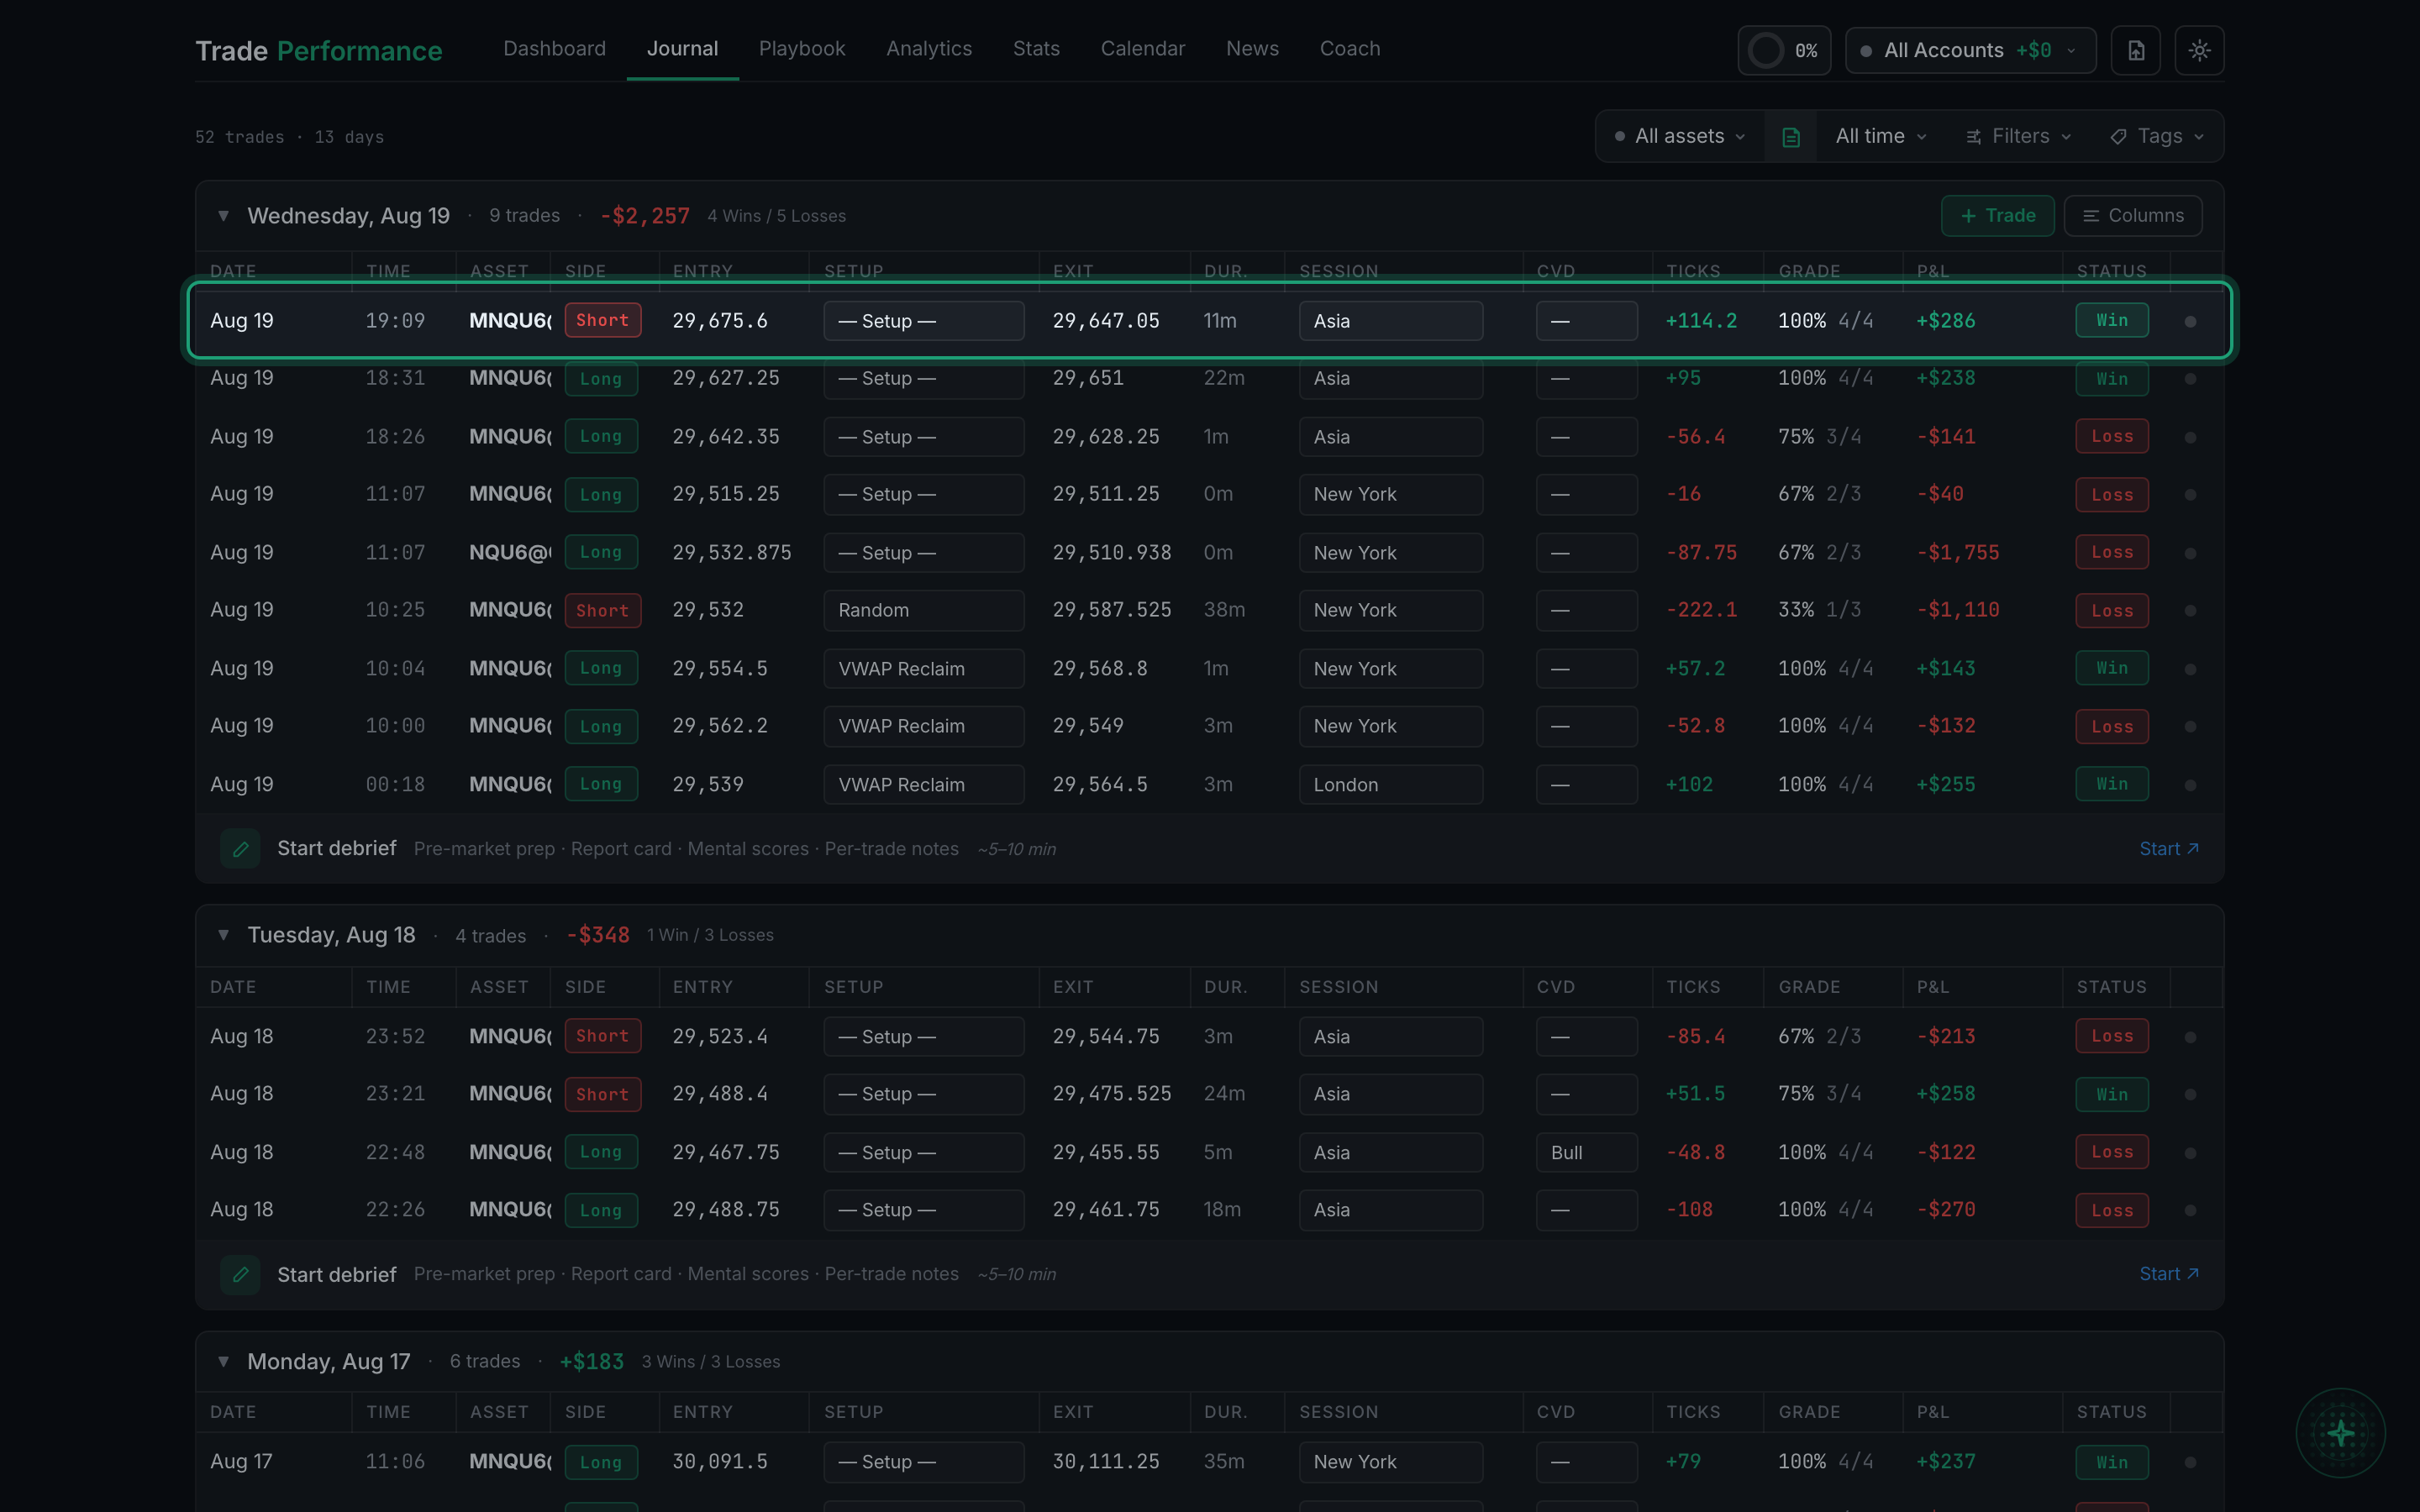Click Start link for Aug 18 debrief
2420x1512 pixels.
2168,1274
